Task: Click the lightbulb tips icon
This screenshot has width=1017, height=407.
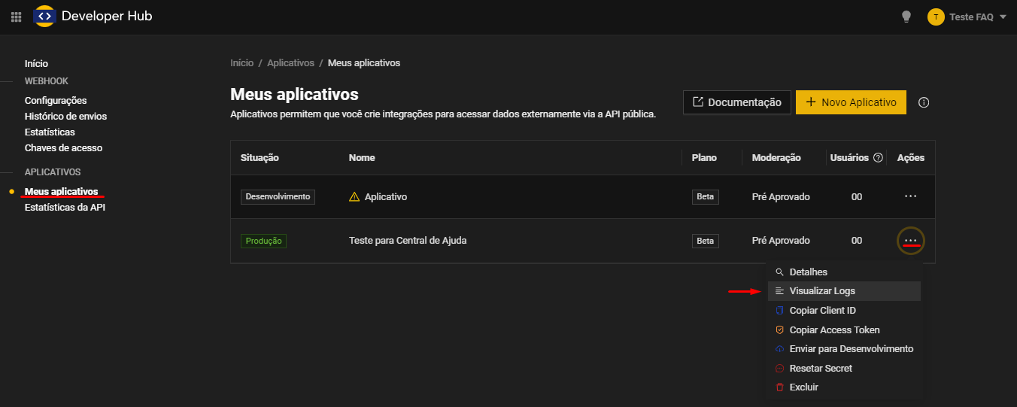Action: 906,17
